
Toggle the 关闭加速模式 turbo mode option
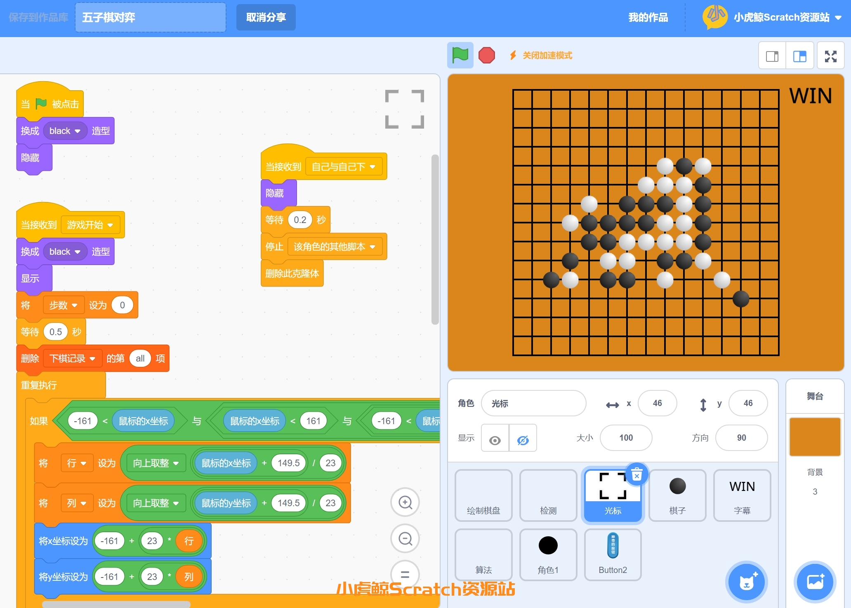pyautogui.click(x=541, y=55)
